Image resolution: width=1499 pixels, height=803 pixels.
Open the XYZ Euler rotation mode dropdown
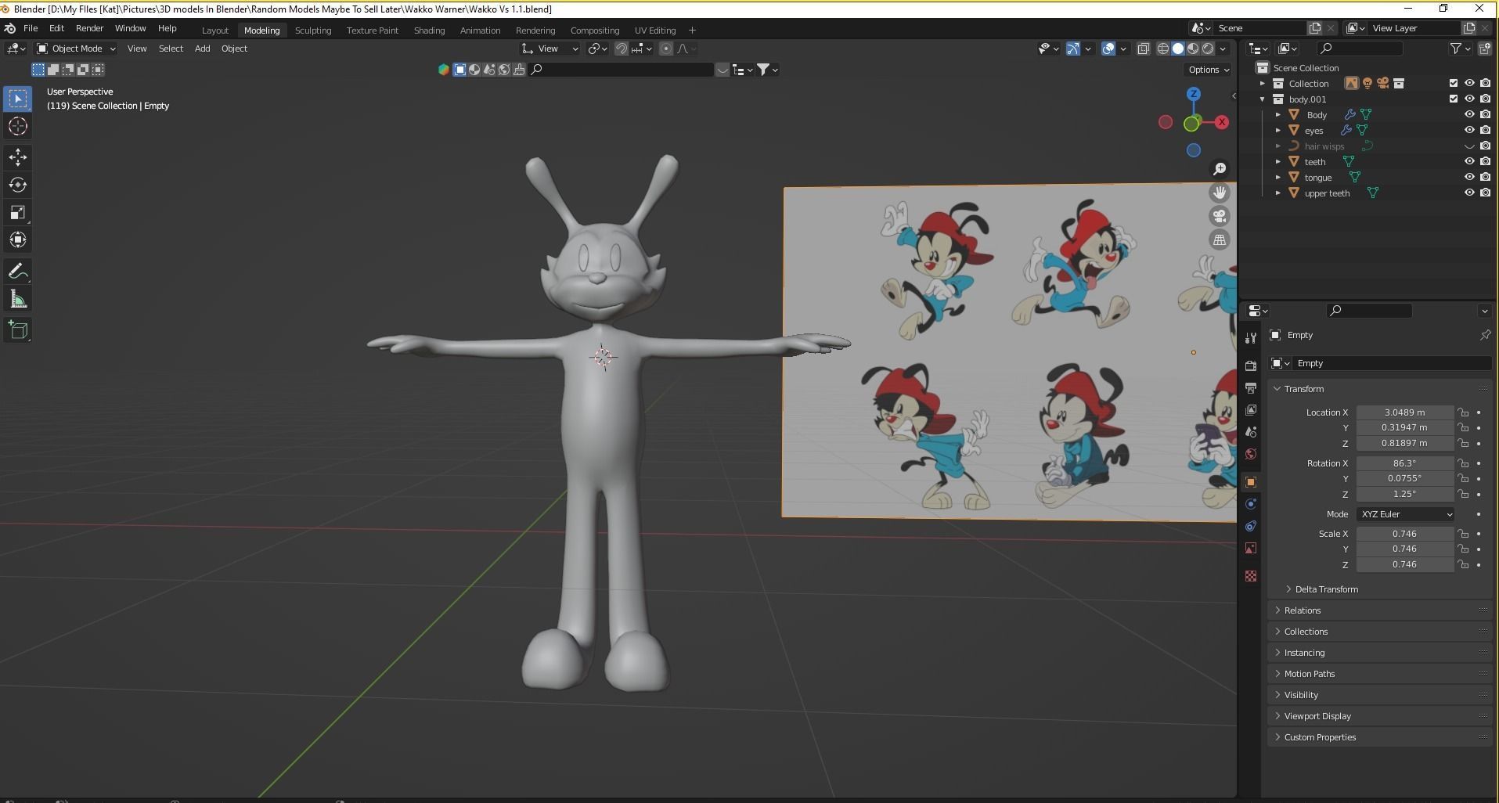(1406, 514)
